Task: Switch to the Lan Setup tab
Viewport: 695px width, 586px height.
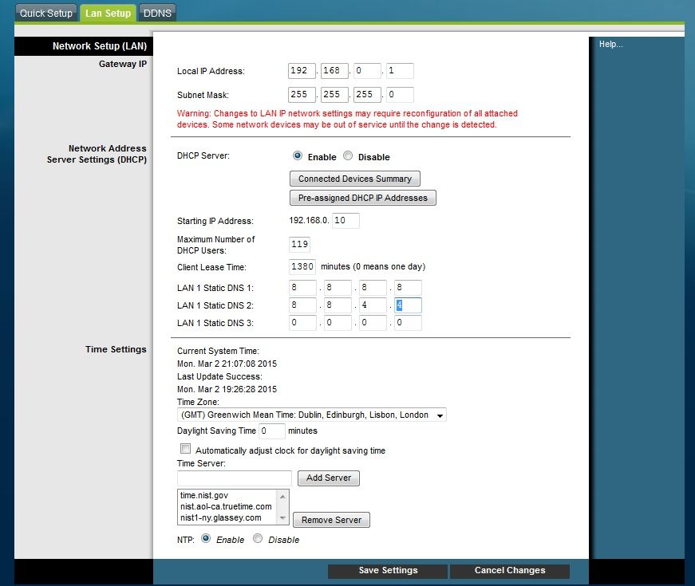Action: (x=109, y=13)
